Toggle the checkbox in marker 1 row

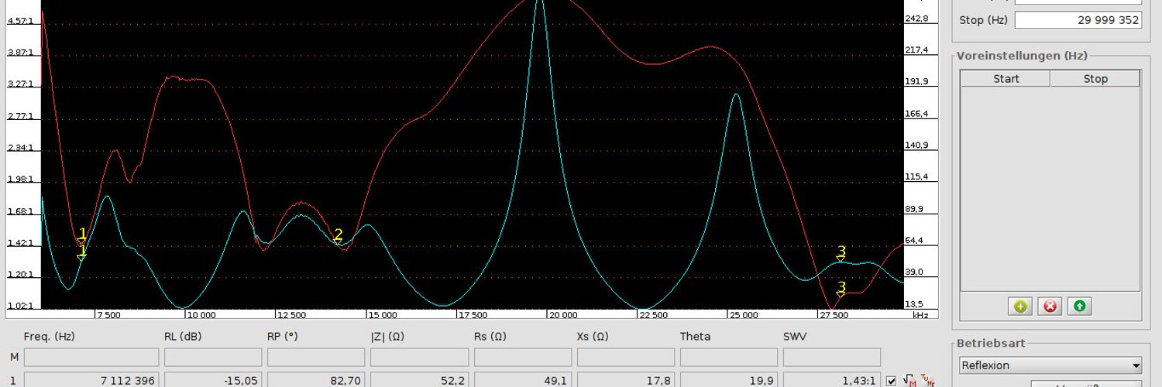click(891, 381)
